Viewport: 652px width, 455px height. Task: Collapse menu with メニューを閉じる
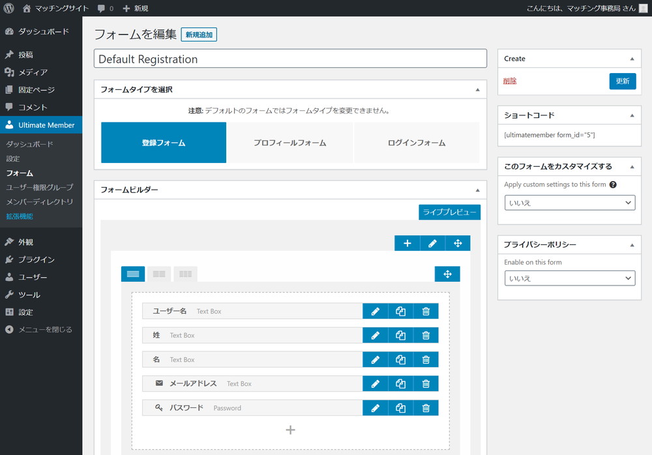click(x=41, y=329)
